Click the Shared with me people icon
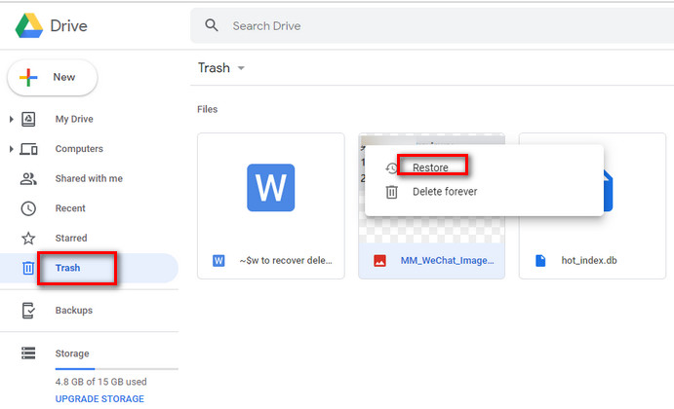The height and width of the screenshot is (409, 674). click(x=28, y=179)
